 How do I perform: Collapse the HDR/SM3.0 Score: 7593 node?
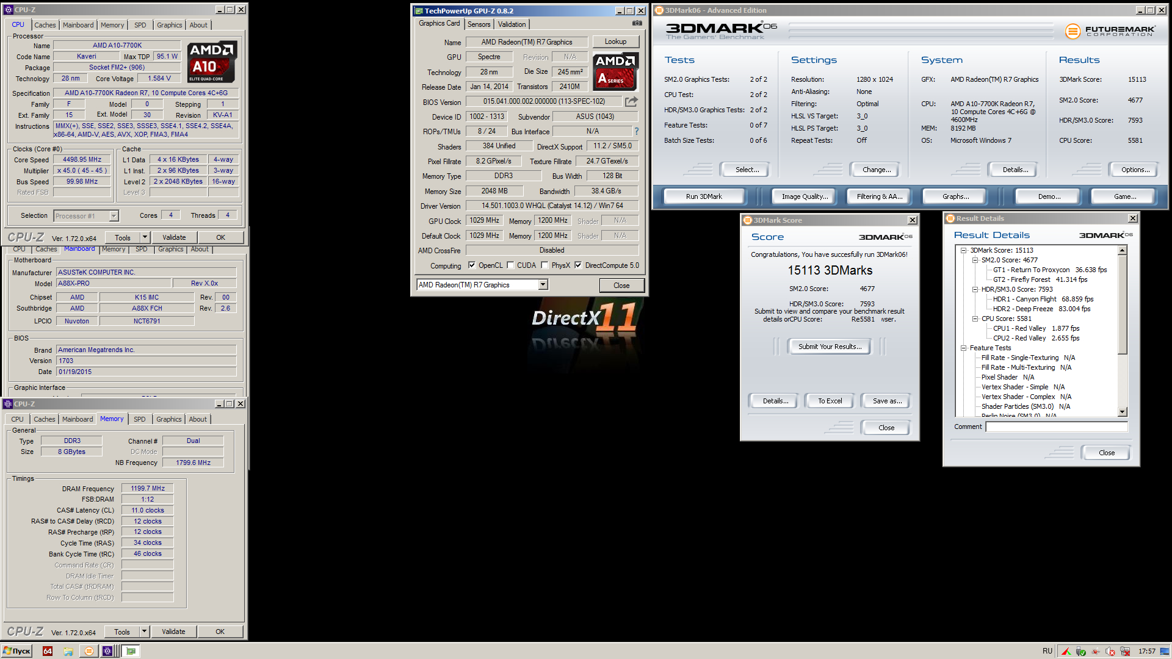975,289
